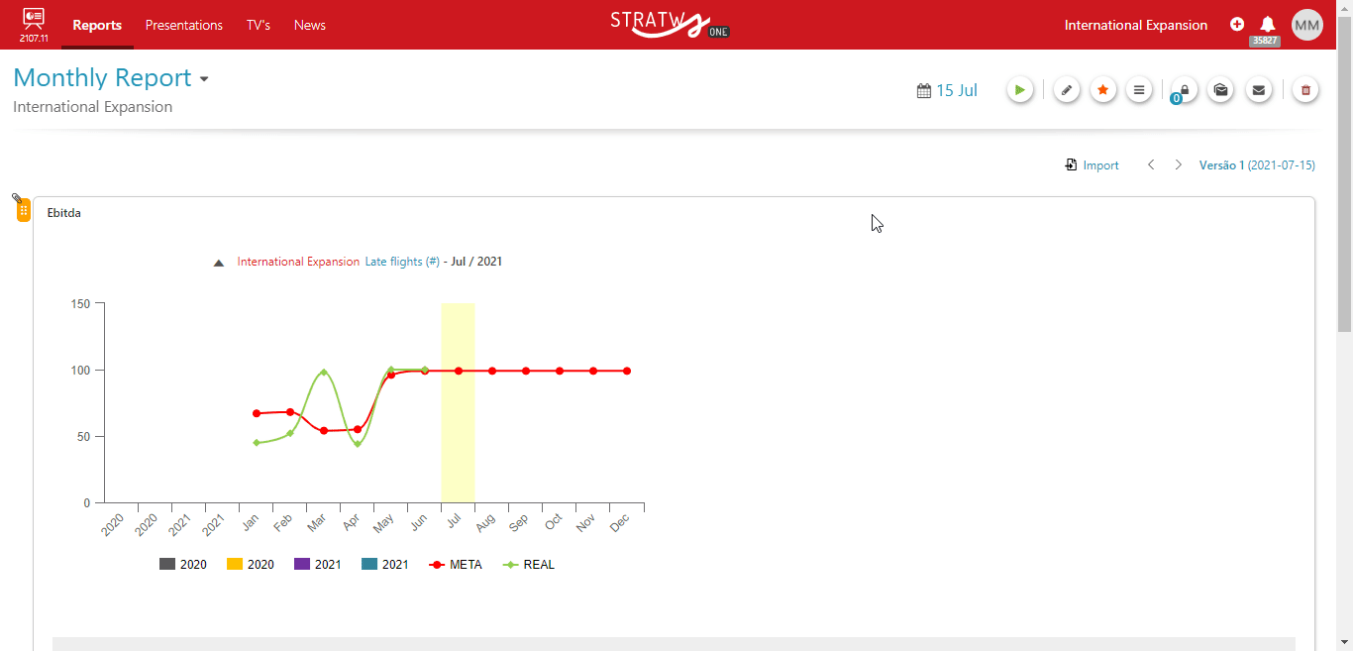The width and height of the screenshot is (1353, 651).
Task: Click the red META data point at Dec
Action: (627, 371)
